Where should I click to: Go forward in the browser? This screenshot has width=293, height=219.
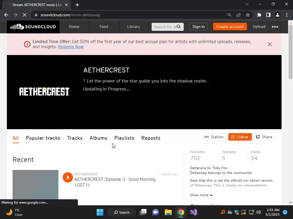click(x=15, y=15)
